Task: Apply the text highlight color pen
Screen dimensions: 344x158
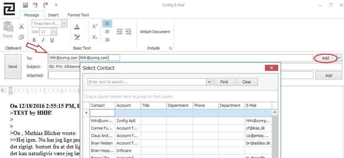Action: 77,37
